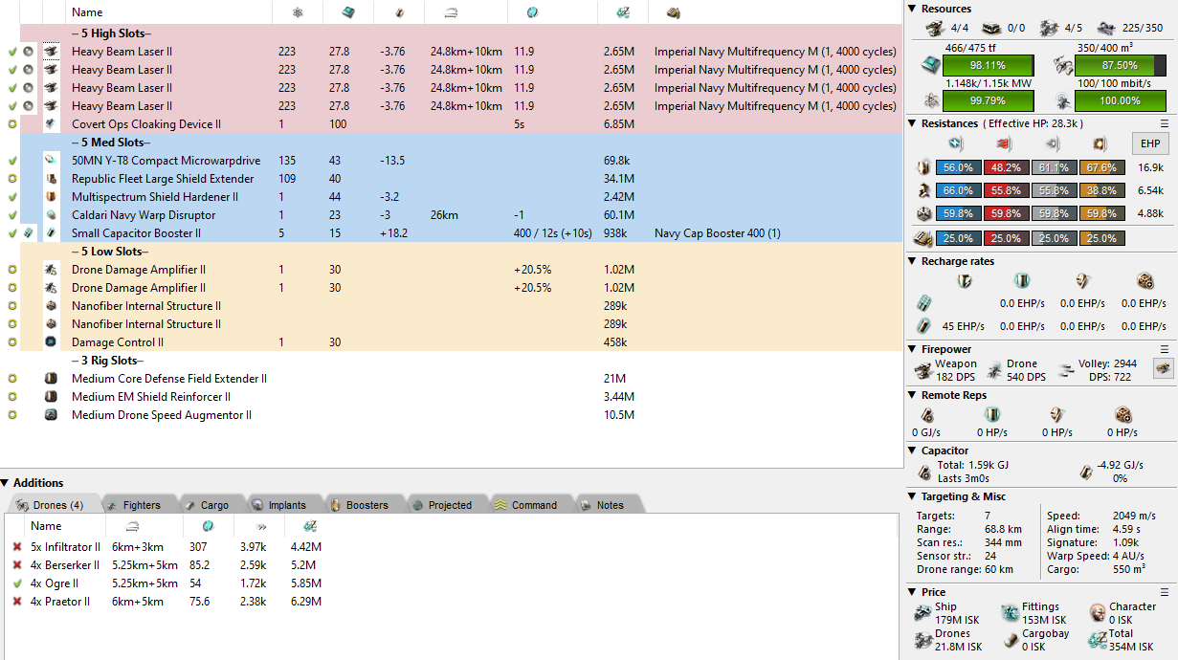1178x660 pixels.
Task: Disable the active 4x Ogre II drones
Action: tap(17, 583)
